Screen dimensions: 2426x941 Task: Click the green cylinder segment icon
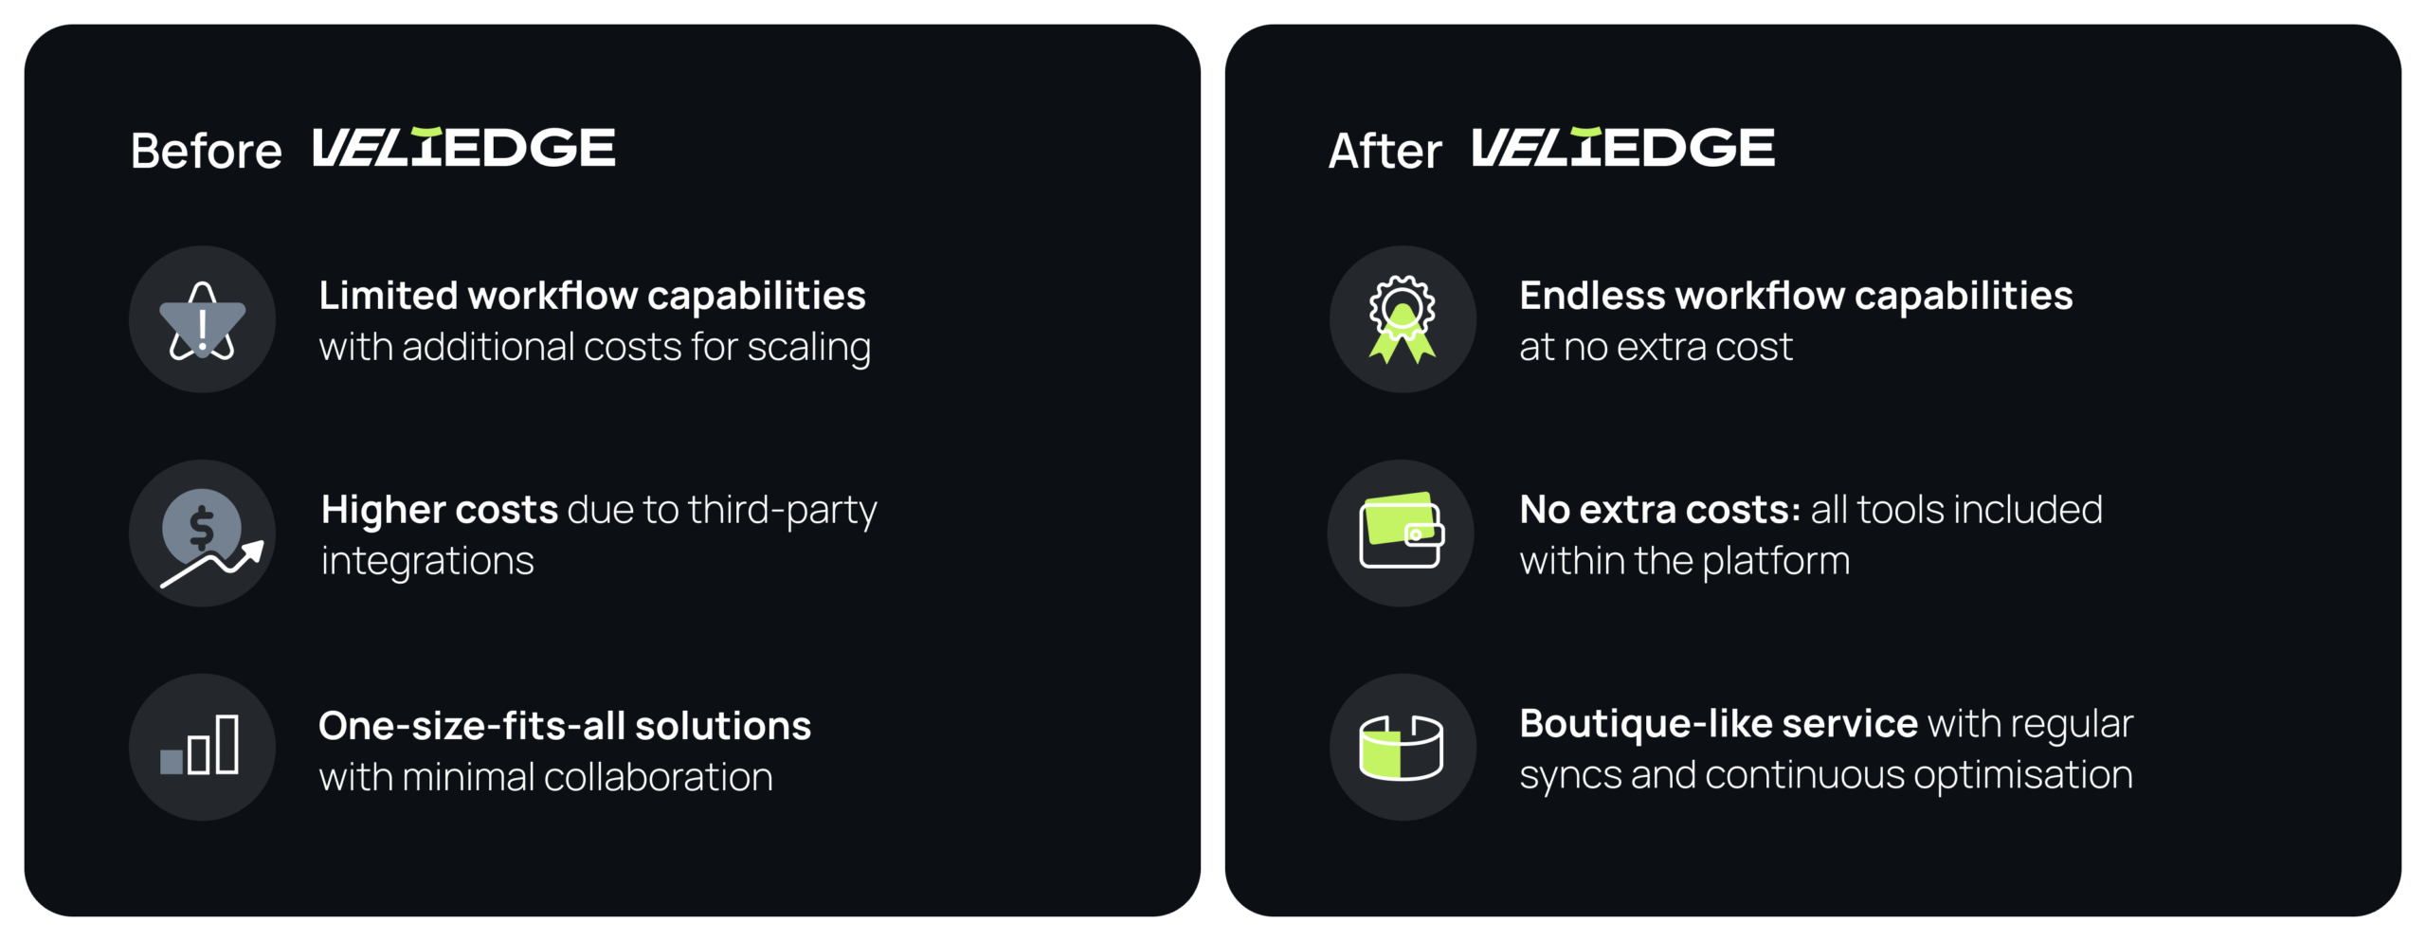click(x=1401, y=747)
